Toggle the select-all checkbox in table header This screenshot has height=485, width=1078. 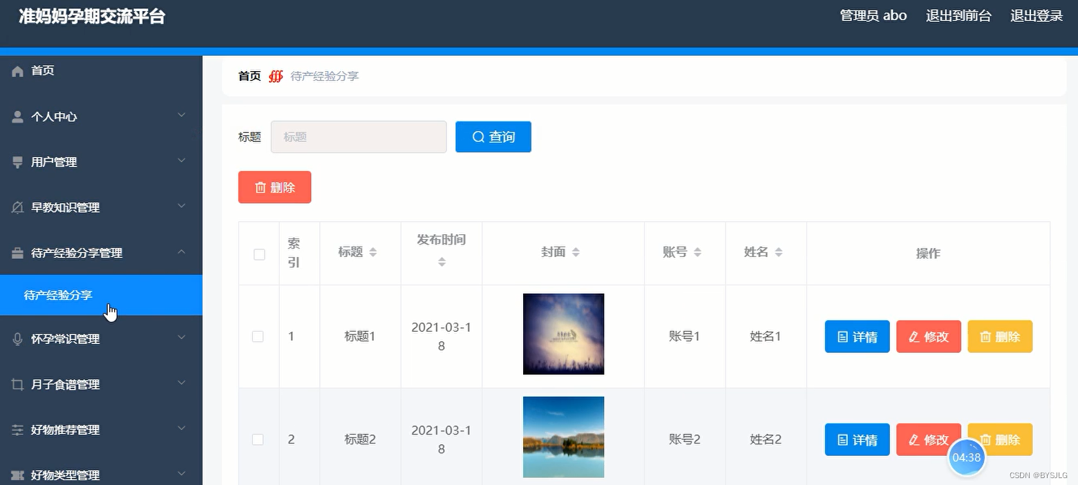tap(258, 254)
